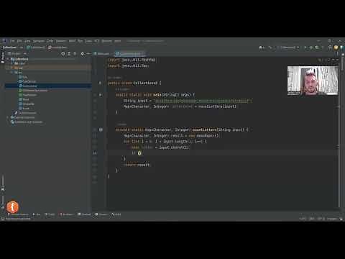Image resolution: width=345 pixels, height=259 pixels.
Task: Open the Project view dropdown
Action: (17, 53)
